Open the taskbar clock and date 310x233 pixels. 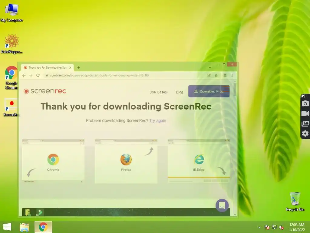click(297, 227)
